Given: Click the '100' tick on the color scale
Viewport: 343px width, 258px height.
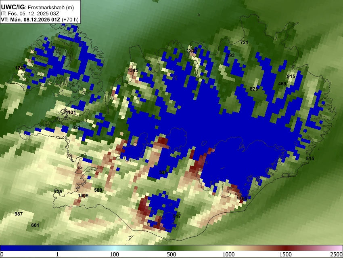Looking at the screenshot, I should pyautogui.click(x=115, y=254).
